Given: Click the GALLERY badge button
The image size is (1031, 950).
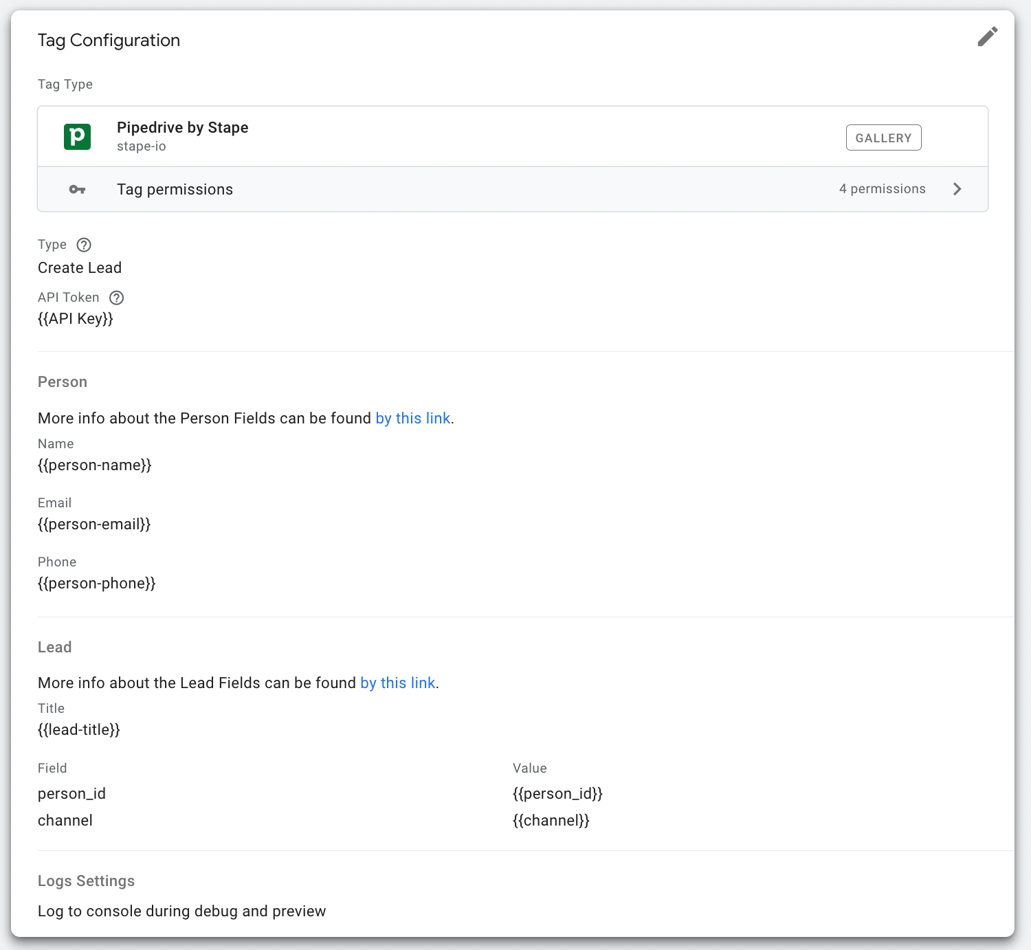Looking at the screenshot, I should (883, 137).
